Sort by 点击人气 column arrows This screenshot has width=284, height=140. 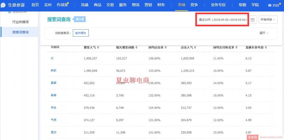point(195,47)
